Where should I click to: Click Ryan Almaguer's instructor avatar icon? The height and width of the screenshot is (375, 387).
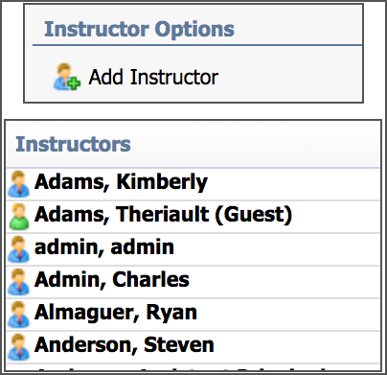[18, 315]
